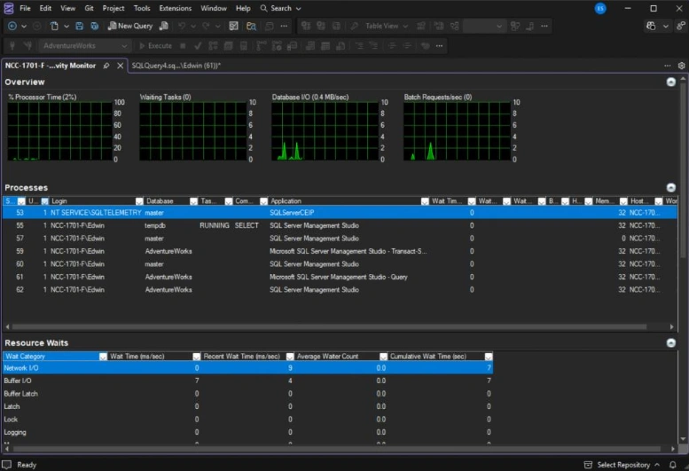Select the Logging wait category row

click(247, 432)
